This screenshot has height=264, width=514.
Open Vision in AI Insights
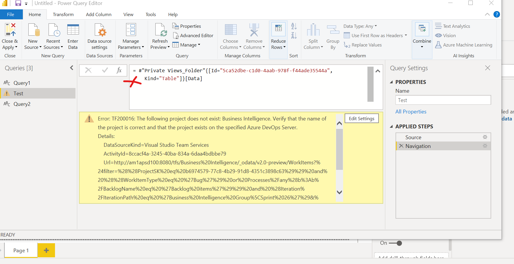(446, 36)
